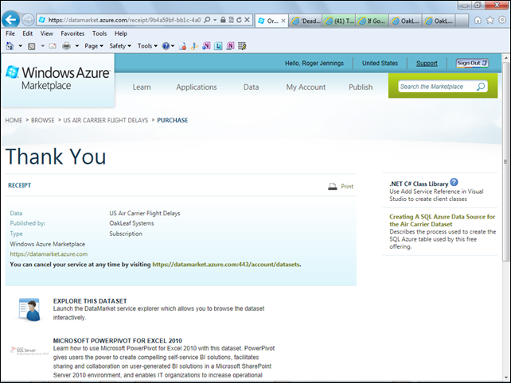The width and height of the screenshot is (511, 383).
Task: Open the Favorites menu in menu bar
Action: coord(72,34)
